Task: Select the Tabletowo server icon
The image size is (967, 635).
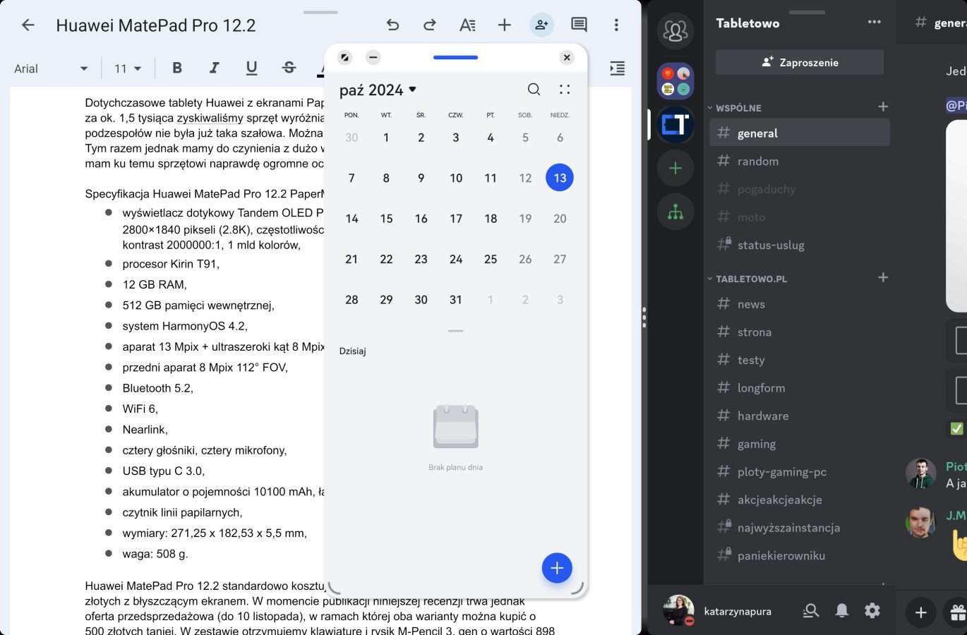Action: pos(675,125)
